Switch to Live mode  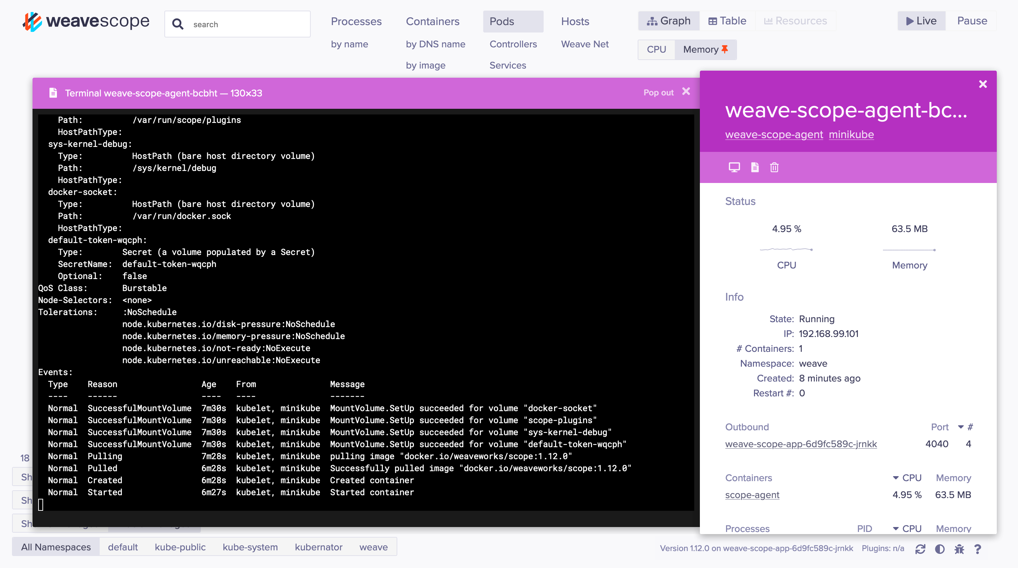[921, 21]
